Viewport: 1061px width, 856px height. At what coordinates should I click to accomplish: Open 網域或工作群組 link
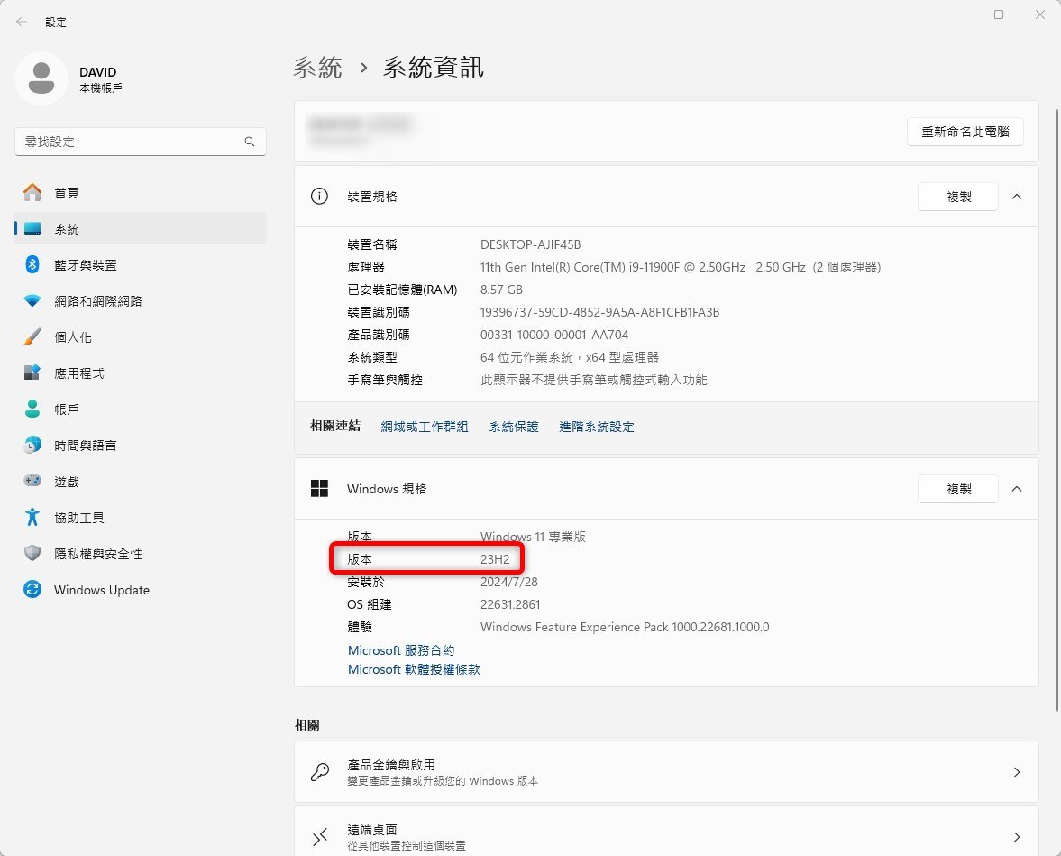pyautogui.click(x=425, y=427)
